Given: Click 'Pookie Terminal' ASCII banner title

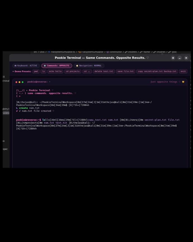Looking at the screenshot, I should click(x=40, y=90).
